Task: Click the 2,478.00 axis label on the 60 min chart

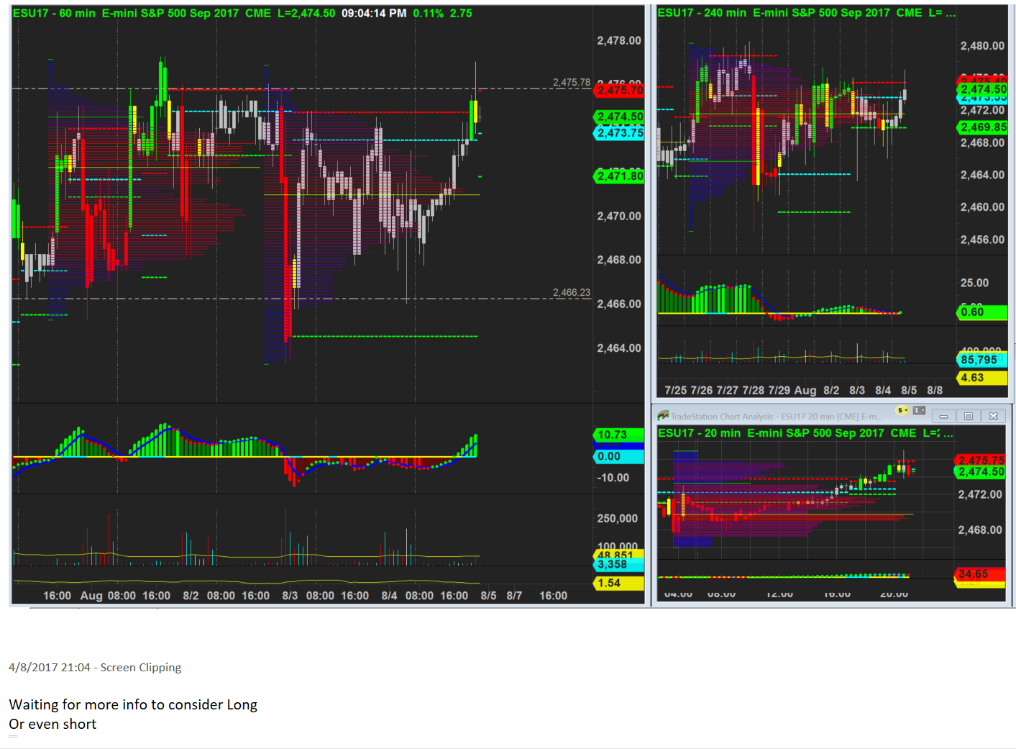Action: [619, 41]
